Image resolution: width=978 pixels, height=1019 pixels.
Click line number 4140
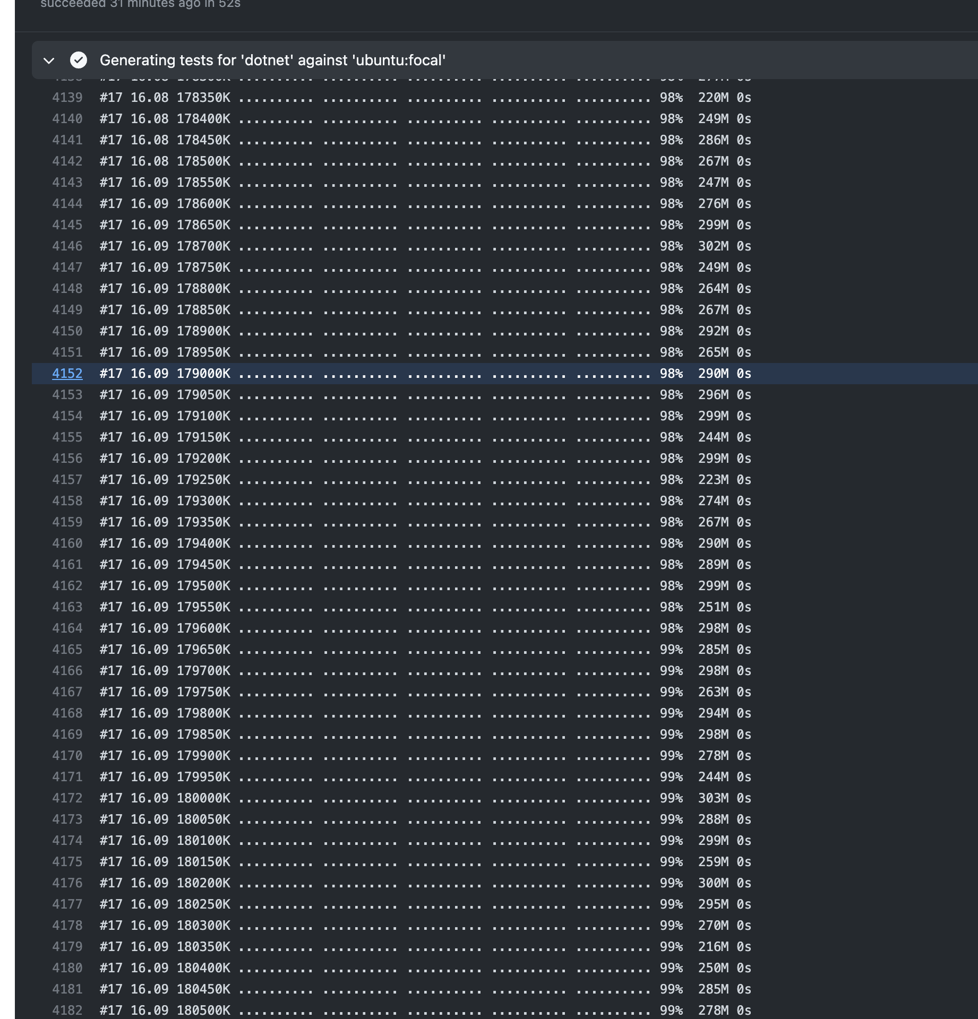click(x=67, y=119)
